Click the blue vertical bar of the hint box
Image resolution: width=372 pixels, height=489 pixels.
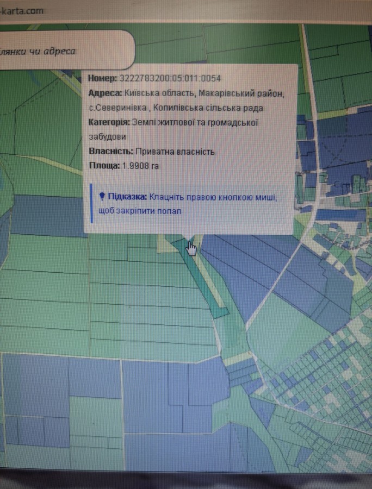click(x=92, y=203)
